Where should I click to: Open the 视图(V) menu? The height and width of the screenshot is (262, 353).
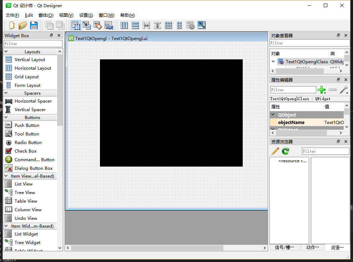pyautogui.click(x=66, y=15)
